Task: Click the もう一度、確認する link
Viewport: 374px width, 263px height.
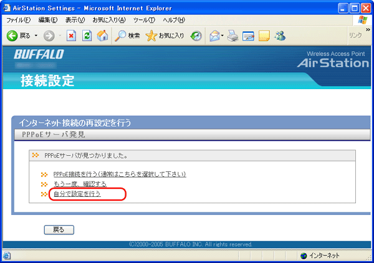Action: tap(80, 184)
